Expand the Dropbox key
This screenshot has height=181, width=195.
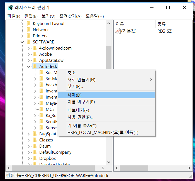click(x=29, y=158)
